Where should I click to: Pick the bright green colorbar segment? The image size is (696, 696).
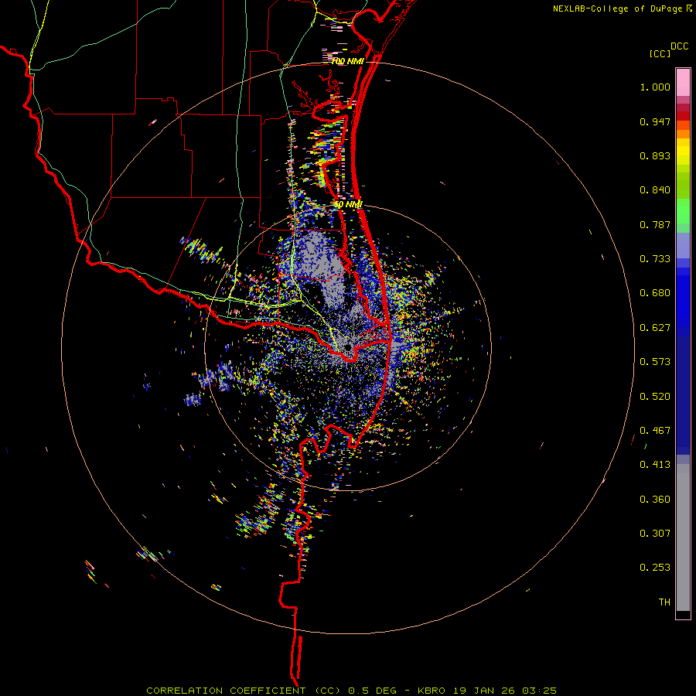(x=683, y=211)
